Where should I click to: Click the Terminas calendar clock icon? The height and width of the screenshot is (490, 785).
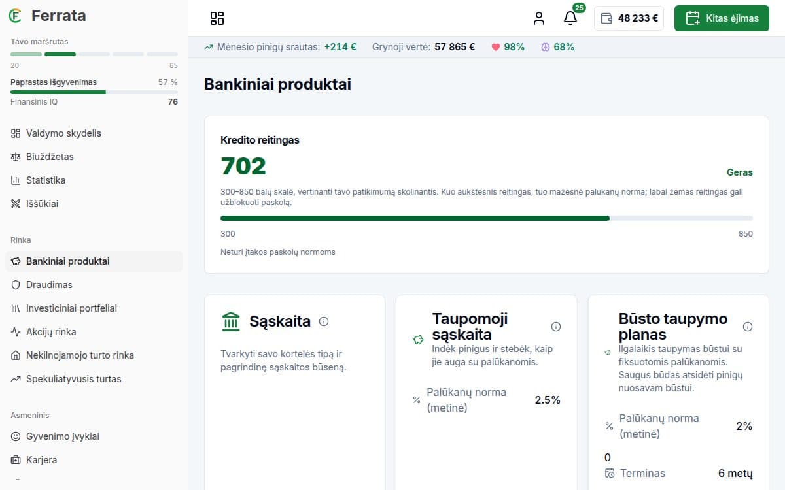[610, 474]
